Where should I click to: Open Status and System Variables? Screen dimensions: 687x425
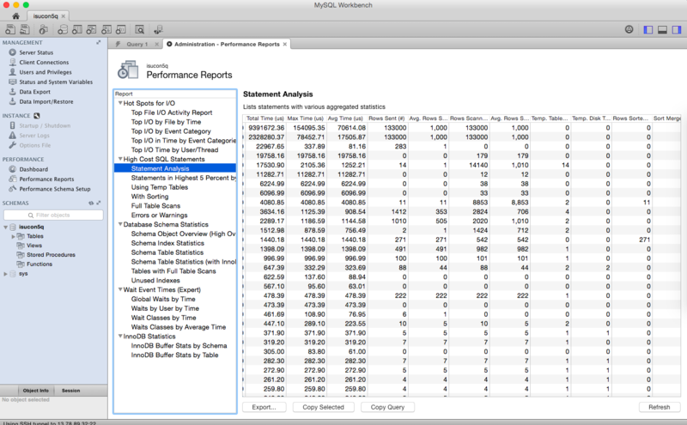pos(56,82)
